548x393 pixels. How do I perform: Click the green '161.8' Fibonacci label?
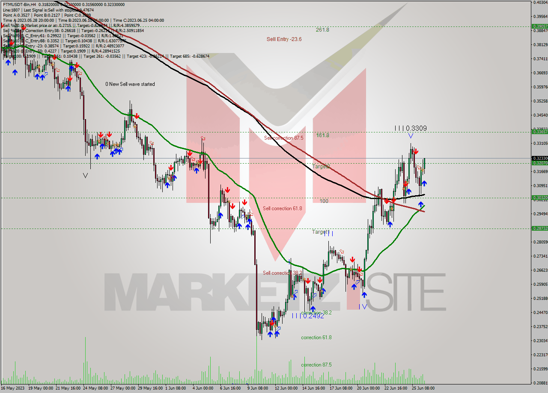click(x=322, y=135)
